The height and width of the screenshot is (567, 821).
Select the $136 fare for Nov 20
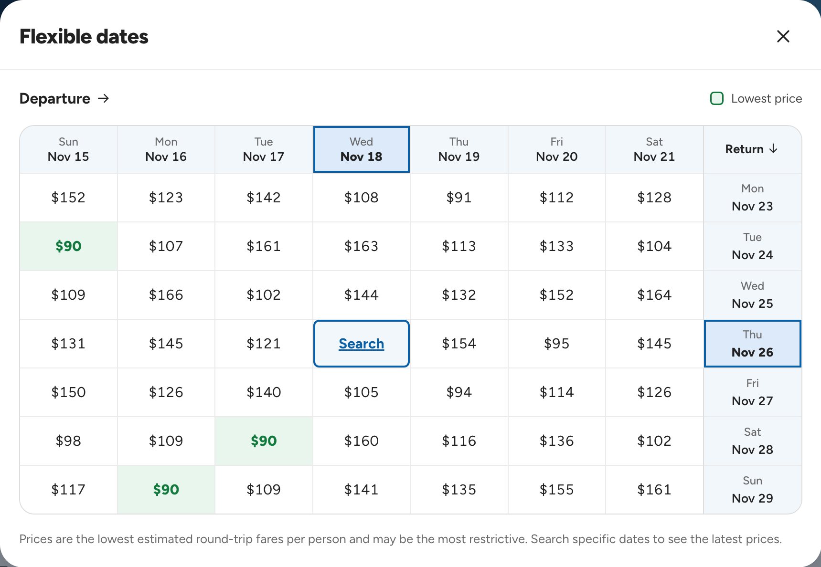pos(557,441)
